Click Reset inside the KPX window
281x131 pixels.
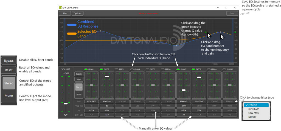click(x=79, y=79)
